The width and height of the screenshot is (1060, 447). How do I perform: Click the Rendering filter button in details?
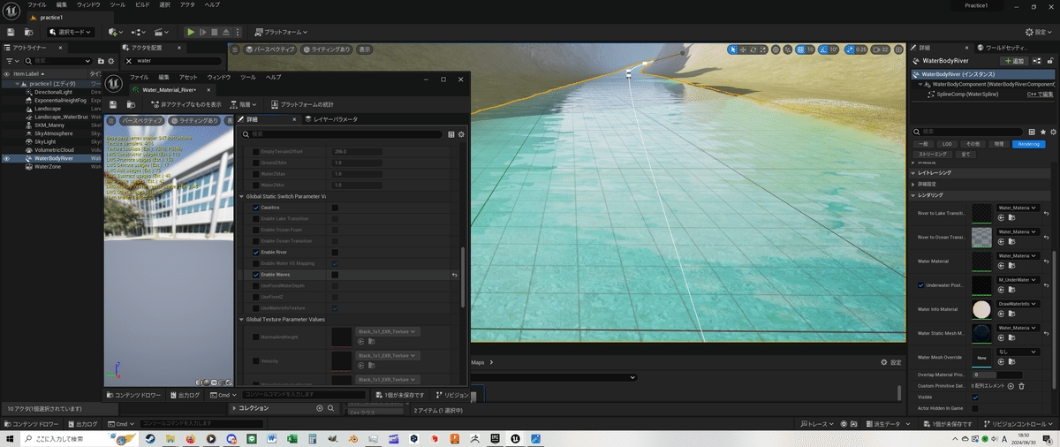click(x=1028, y=143)
